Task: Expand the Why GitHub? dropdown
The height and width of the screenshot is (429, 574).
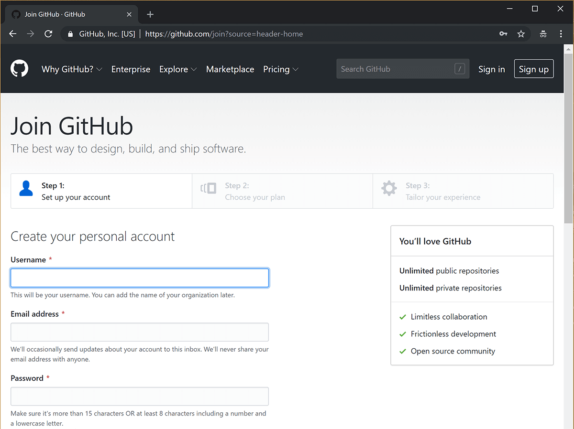Action: click(72, 69)
